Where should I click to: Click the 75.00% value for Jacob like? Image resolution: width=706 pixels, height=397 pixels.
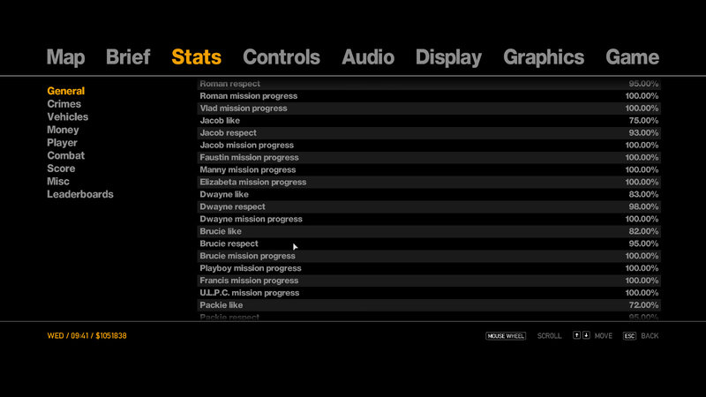tap(643, 121)
